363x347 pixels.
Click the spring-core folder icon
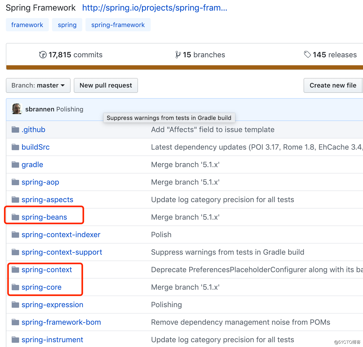click(x=15, y=287)
